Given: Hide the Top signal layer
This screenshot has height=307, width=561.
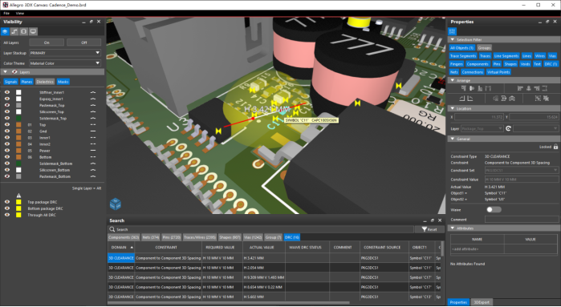Looking at the screenshot, I should click(6, 125).
